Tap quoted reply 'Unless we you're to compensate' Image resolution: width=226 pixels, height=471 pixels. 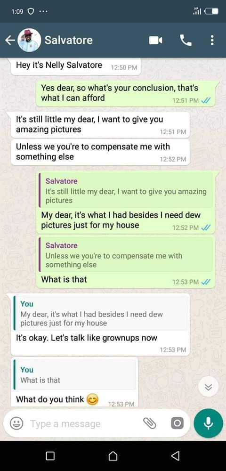coord(126,255)
